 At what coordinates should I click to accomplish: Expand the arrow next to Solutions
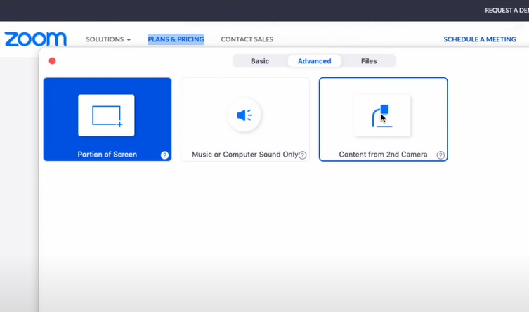point(129,40)
